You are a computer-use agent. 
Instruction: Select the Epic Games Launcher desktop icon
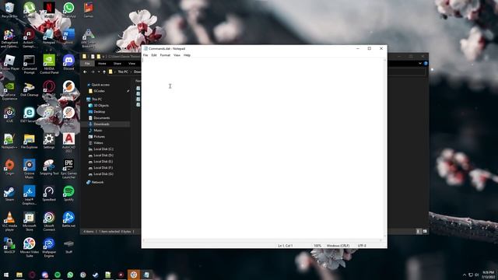pos(68,170)
